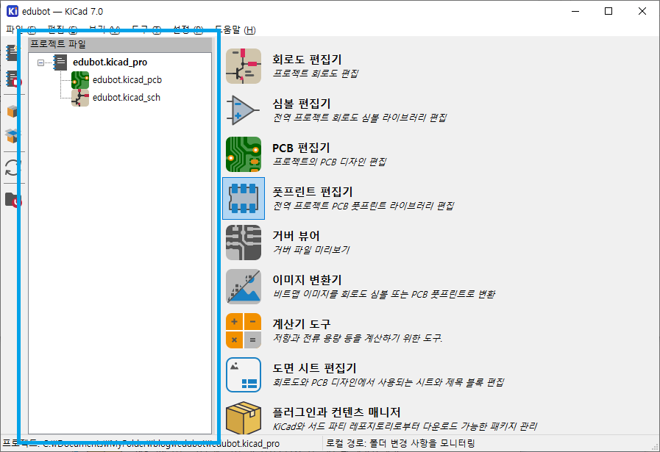Click the '도면 시트 편집기' title text
The height and width of the screenshot is (452, 660).
click(314, 368)
